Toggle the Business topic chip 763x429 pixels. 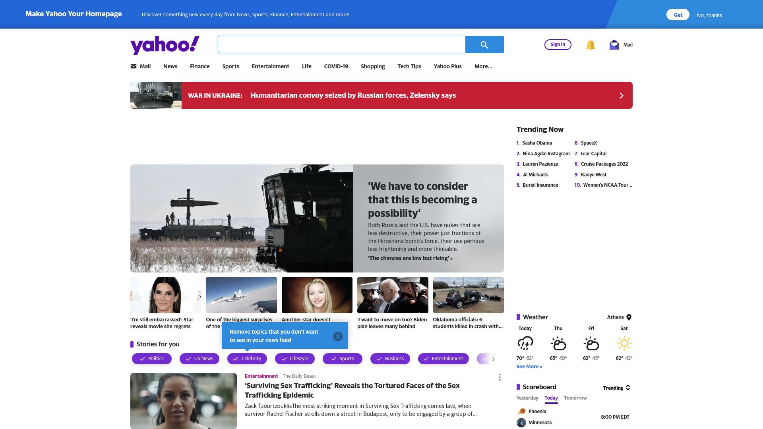390,359
